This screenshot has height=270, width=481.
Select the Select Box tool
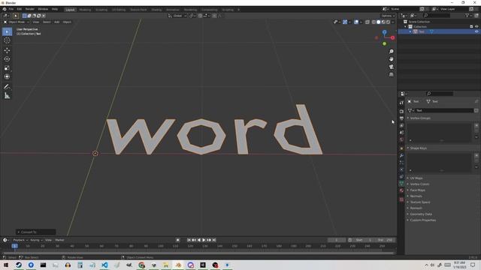pyautogui.click(x=7, y=31)
